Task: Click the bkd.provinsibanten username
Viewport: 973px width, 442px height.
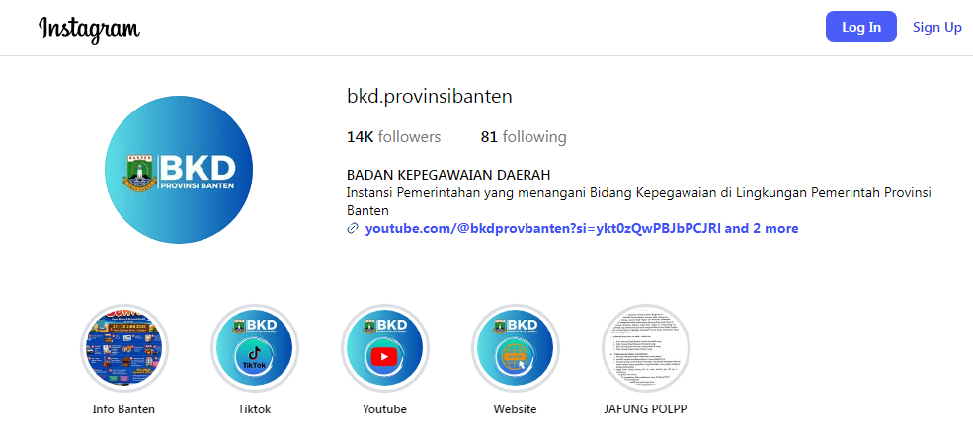Action: click(x=430, y=97)
